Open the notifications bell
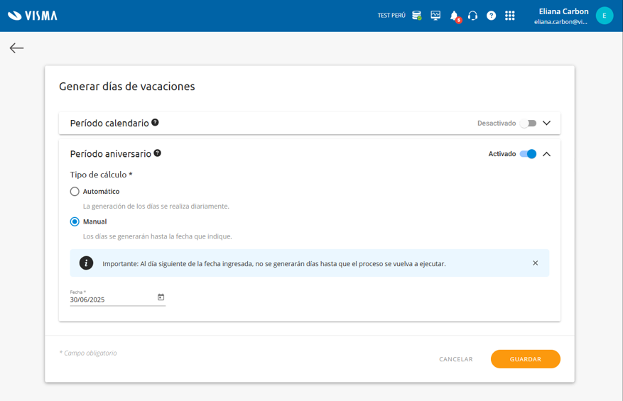This screenshot has height=401, width=623. (455, 16)
